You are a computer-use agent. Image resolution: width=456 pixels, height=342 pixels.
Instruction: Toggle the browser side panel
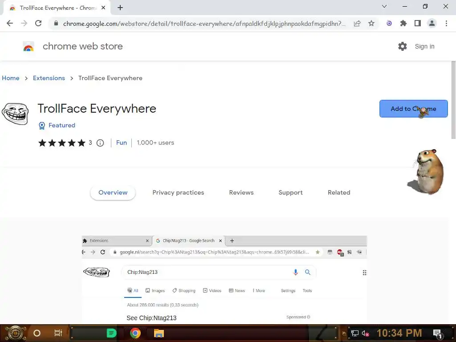[x=417, y=23]
